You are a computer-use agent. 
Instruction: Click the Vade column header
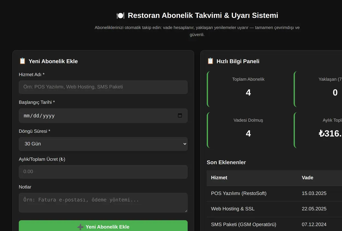[x=308, y=178]
